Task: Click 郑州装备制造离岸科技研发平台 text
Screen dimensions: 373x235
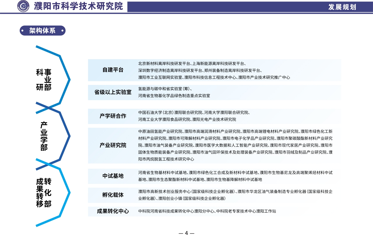Action: coord(232,70)
